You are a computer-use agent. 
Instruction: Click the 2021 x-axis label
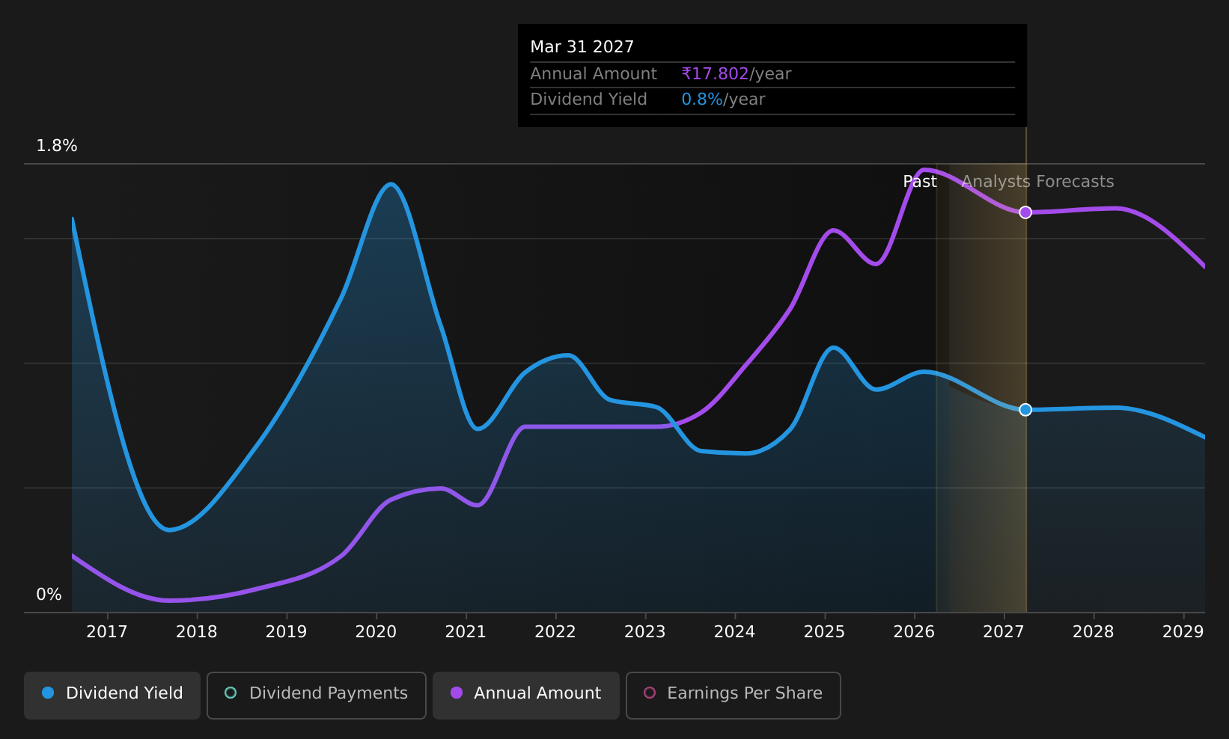(466, 632)
